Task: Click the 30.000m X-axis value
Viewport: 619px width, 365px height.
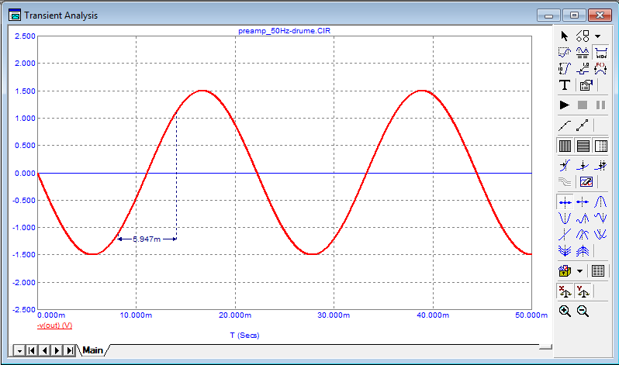Action: (334, 315)
